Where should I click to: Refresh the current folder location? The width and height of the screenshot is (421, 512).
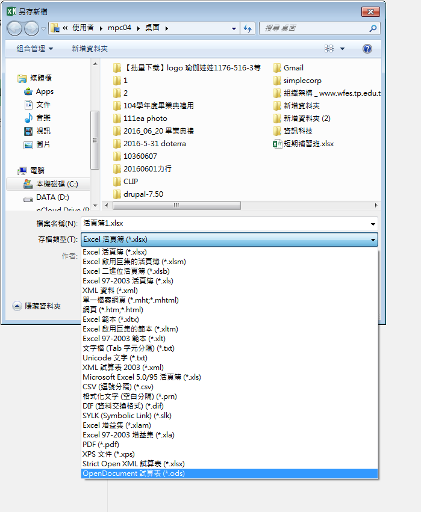(248, 28)
